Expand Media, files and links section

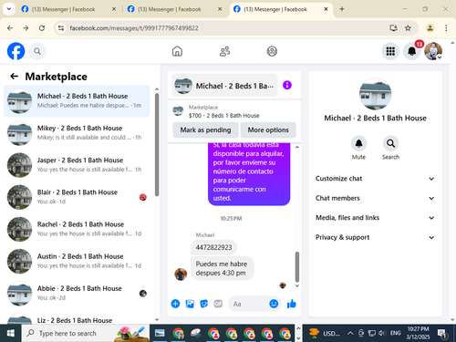(x=375, y=218)
